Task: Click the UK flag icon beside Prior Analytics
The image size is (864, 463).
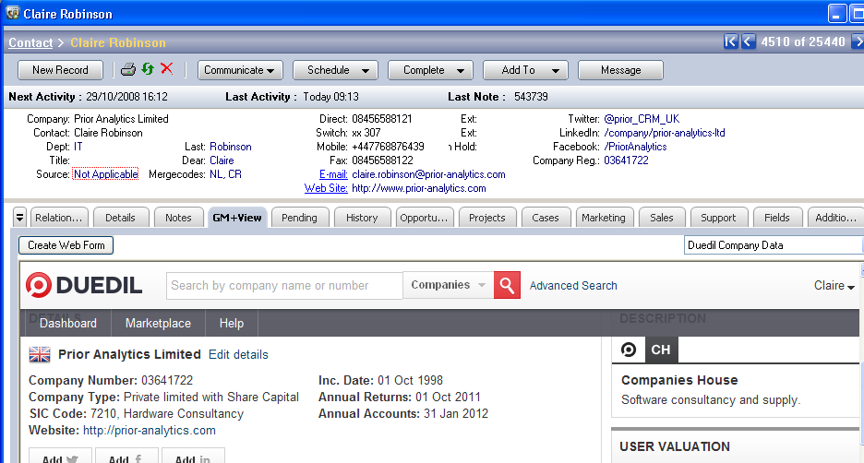Action: click(40, 354)
